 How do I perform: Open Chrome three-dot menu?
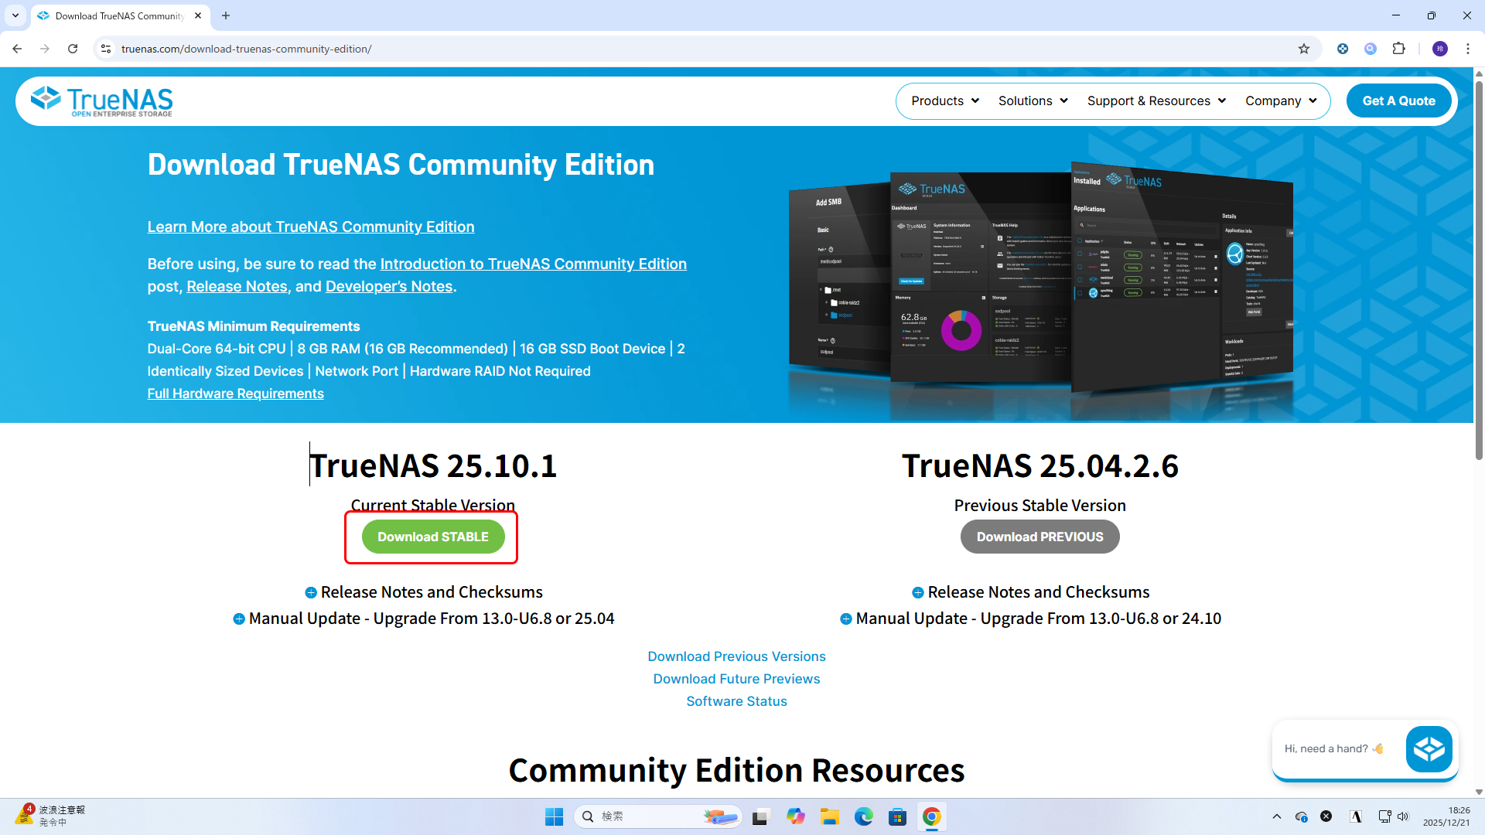[1467, 49]
